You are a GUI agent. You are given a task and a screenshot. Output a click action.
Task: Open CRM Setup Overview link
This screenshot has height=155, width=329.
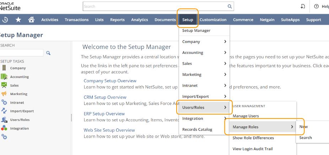(x=105, y=97)
